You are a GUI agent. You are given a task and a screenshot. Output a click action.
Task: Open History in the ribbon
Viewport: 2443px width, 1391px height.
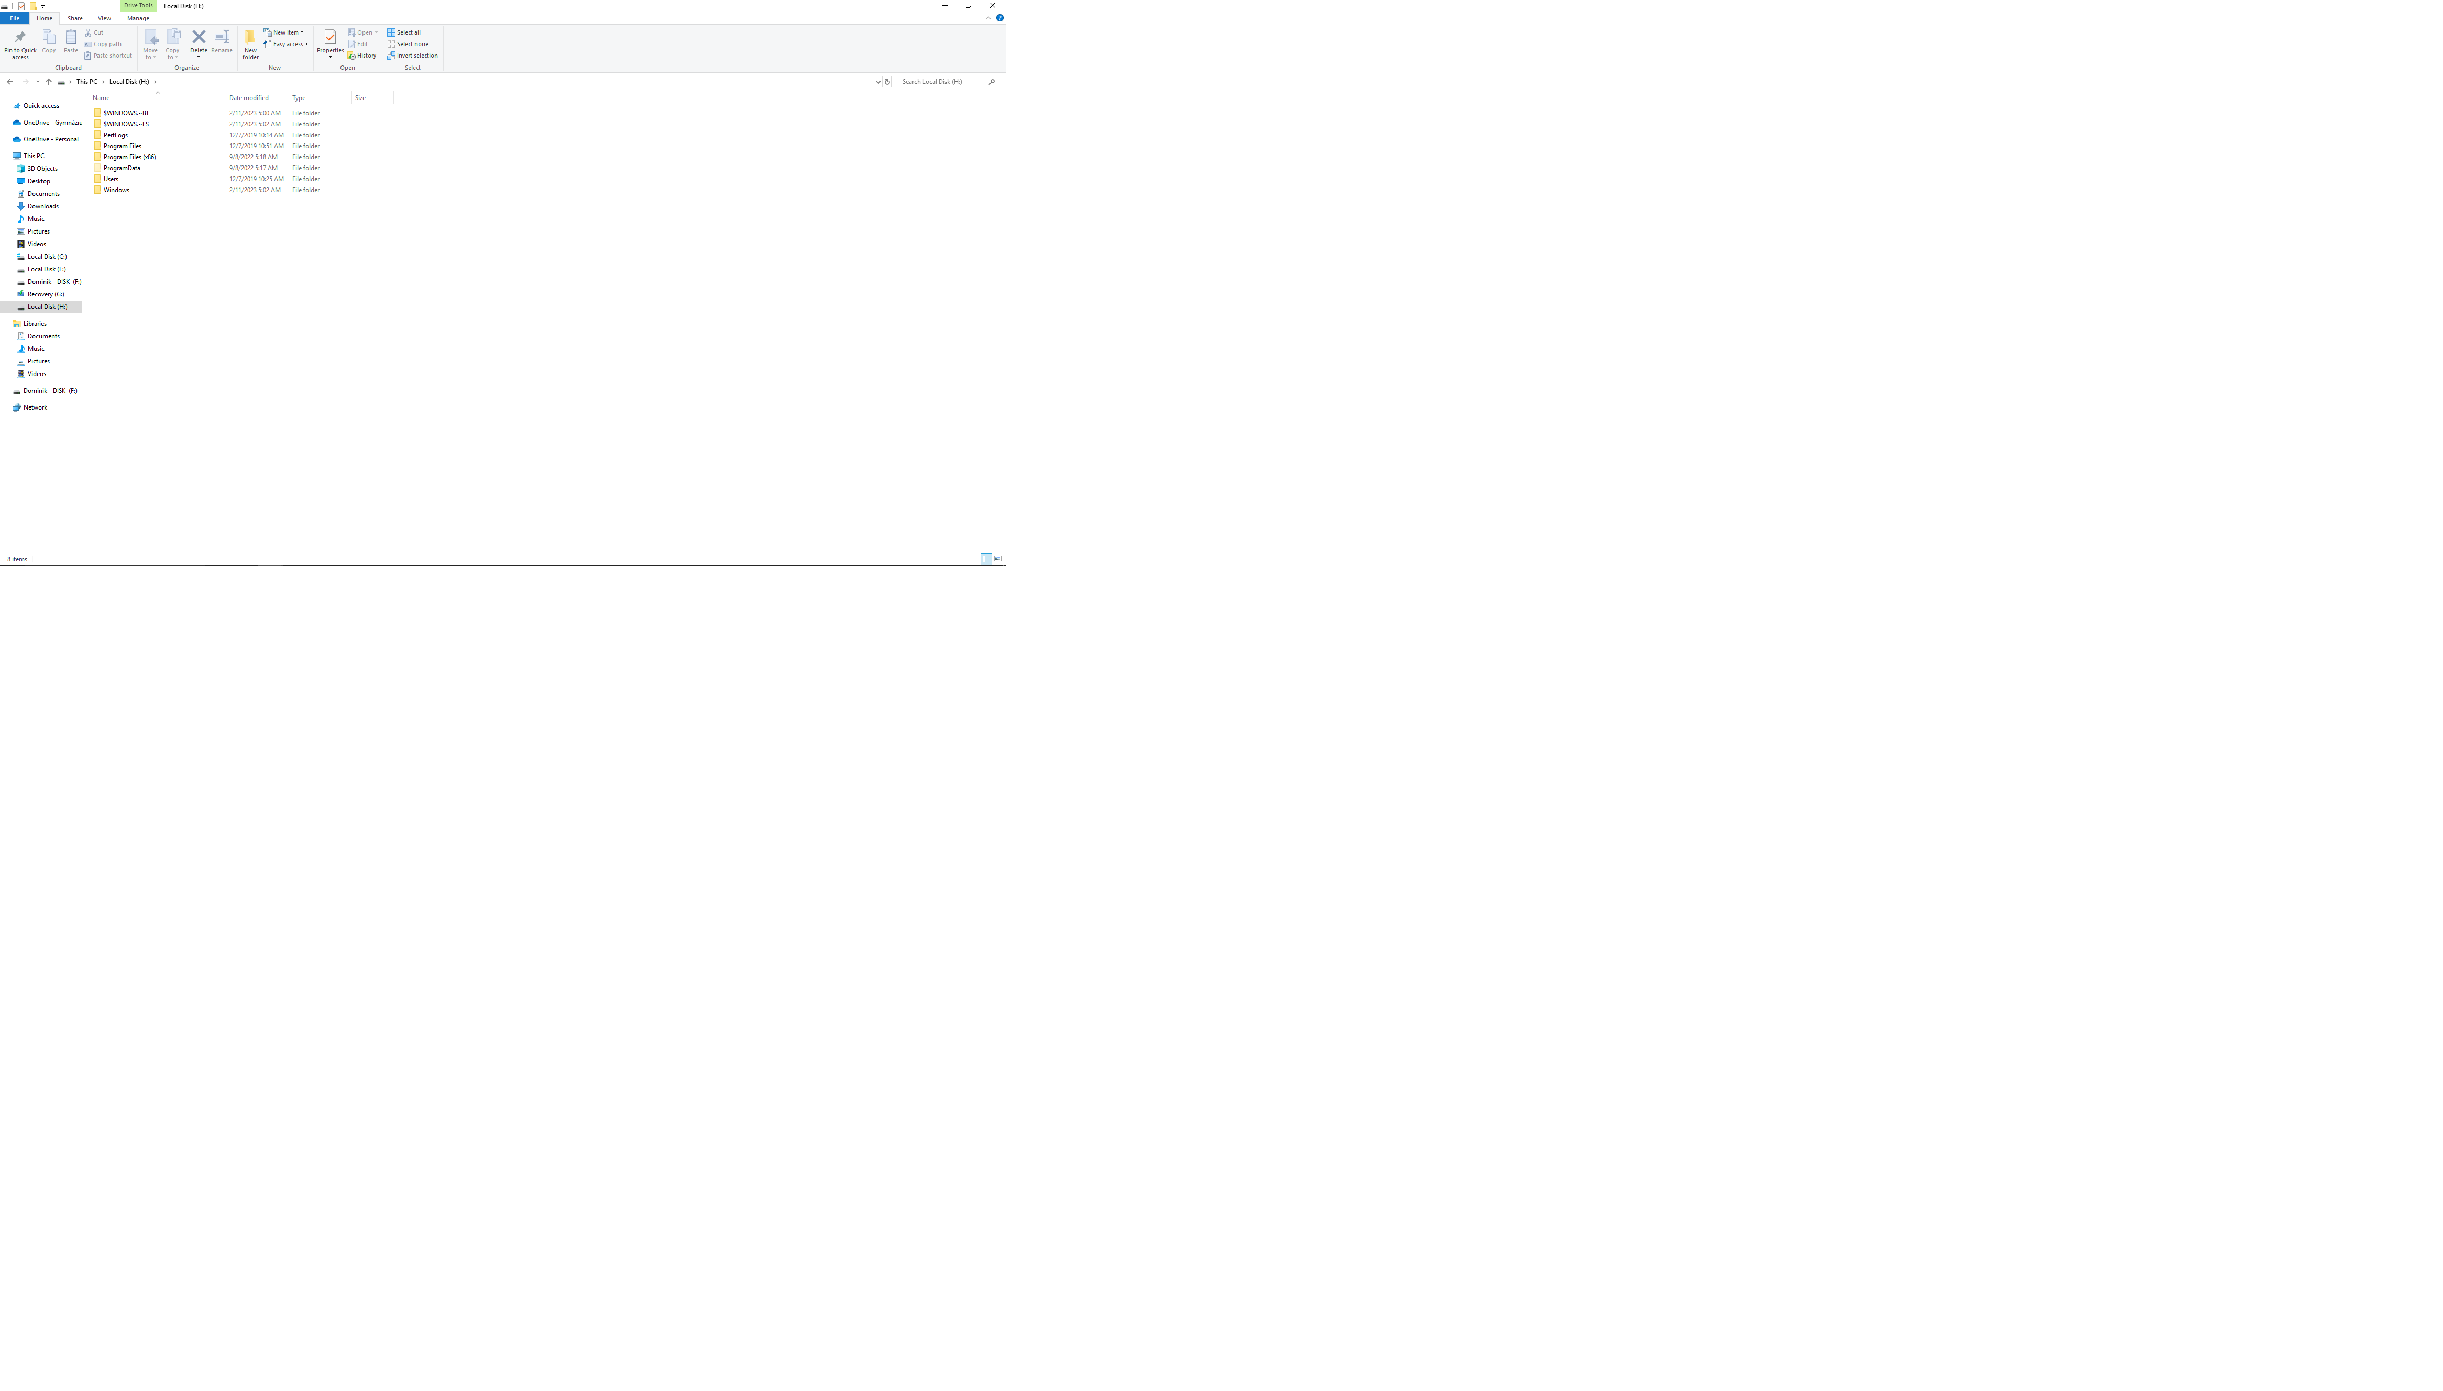pos(362,56)
